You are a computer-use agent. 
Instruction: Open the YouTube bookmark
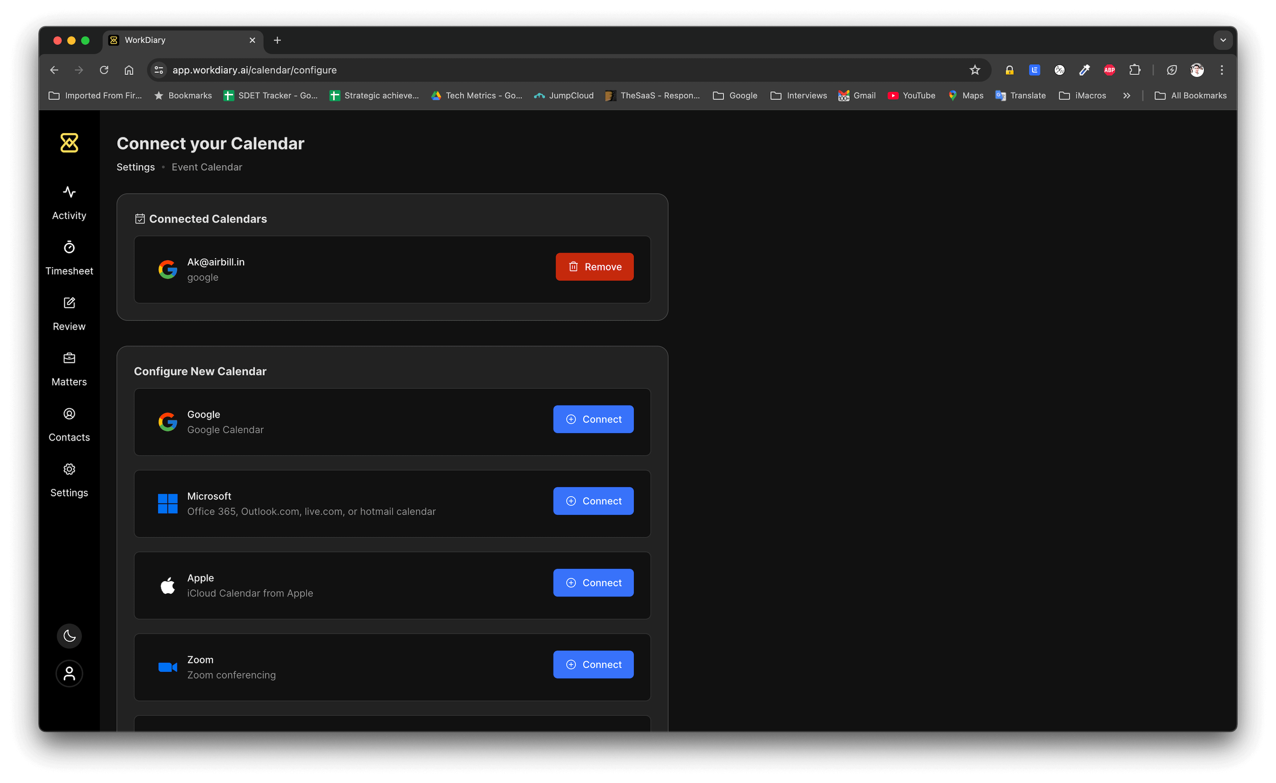point(912,95)
